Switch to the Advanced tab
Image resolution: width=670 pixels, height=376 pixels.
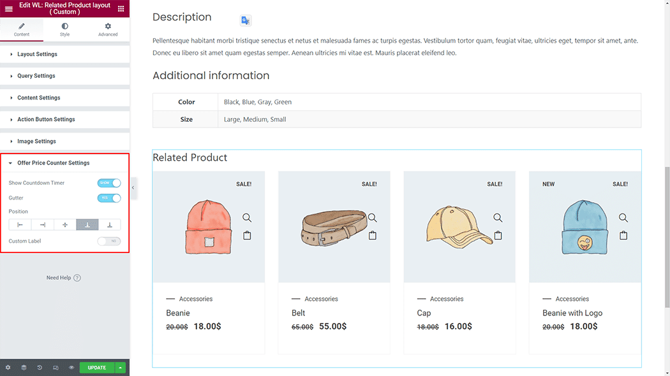[x=108, y=29]
